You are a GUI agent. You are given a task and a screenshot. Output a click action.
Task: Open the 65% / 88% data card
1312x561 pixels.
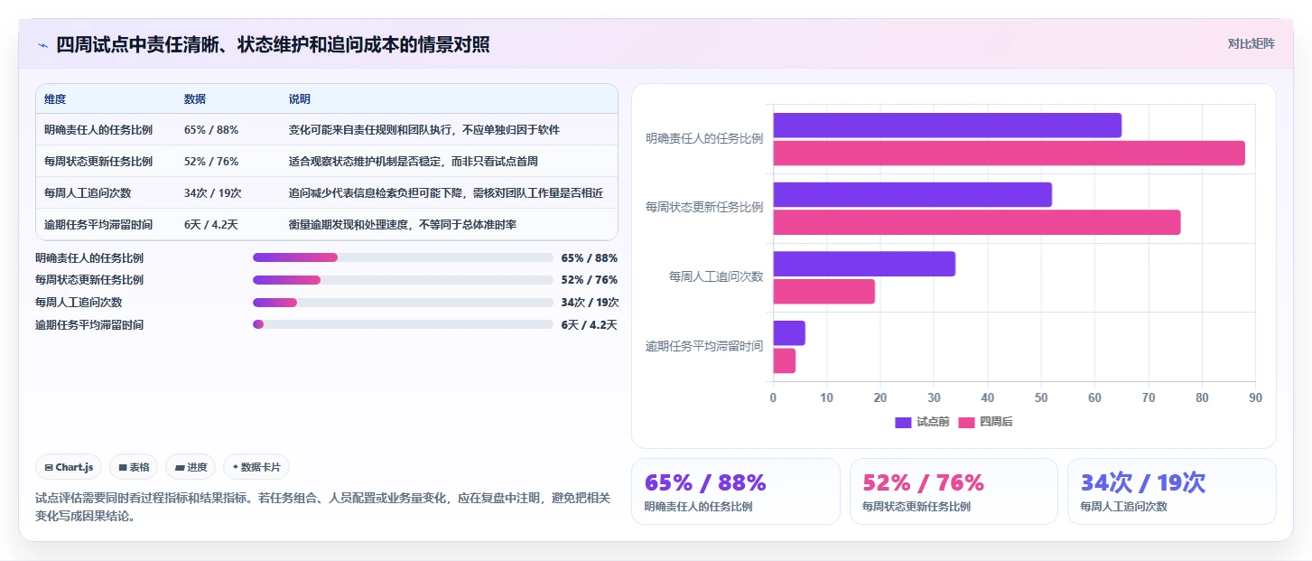735,491
